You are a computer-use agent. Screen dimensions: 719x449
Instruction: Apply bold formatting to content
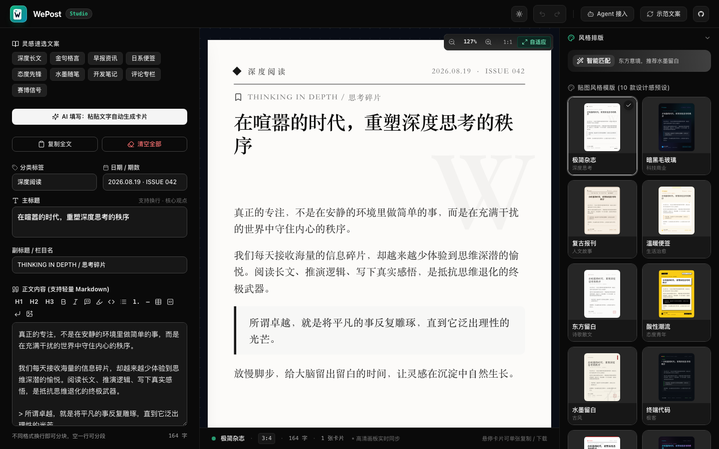63,302
